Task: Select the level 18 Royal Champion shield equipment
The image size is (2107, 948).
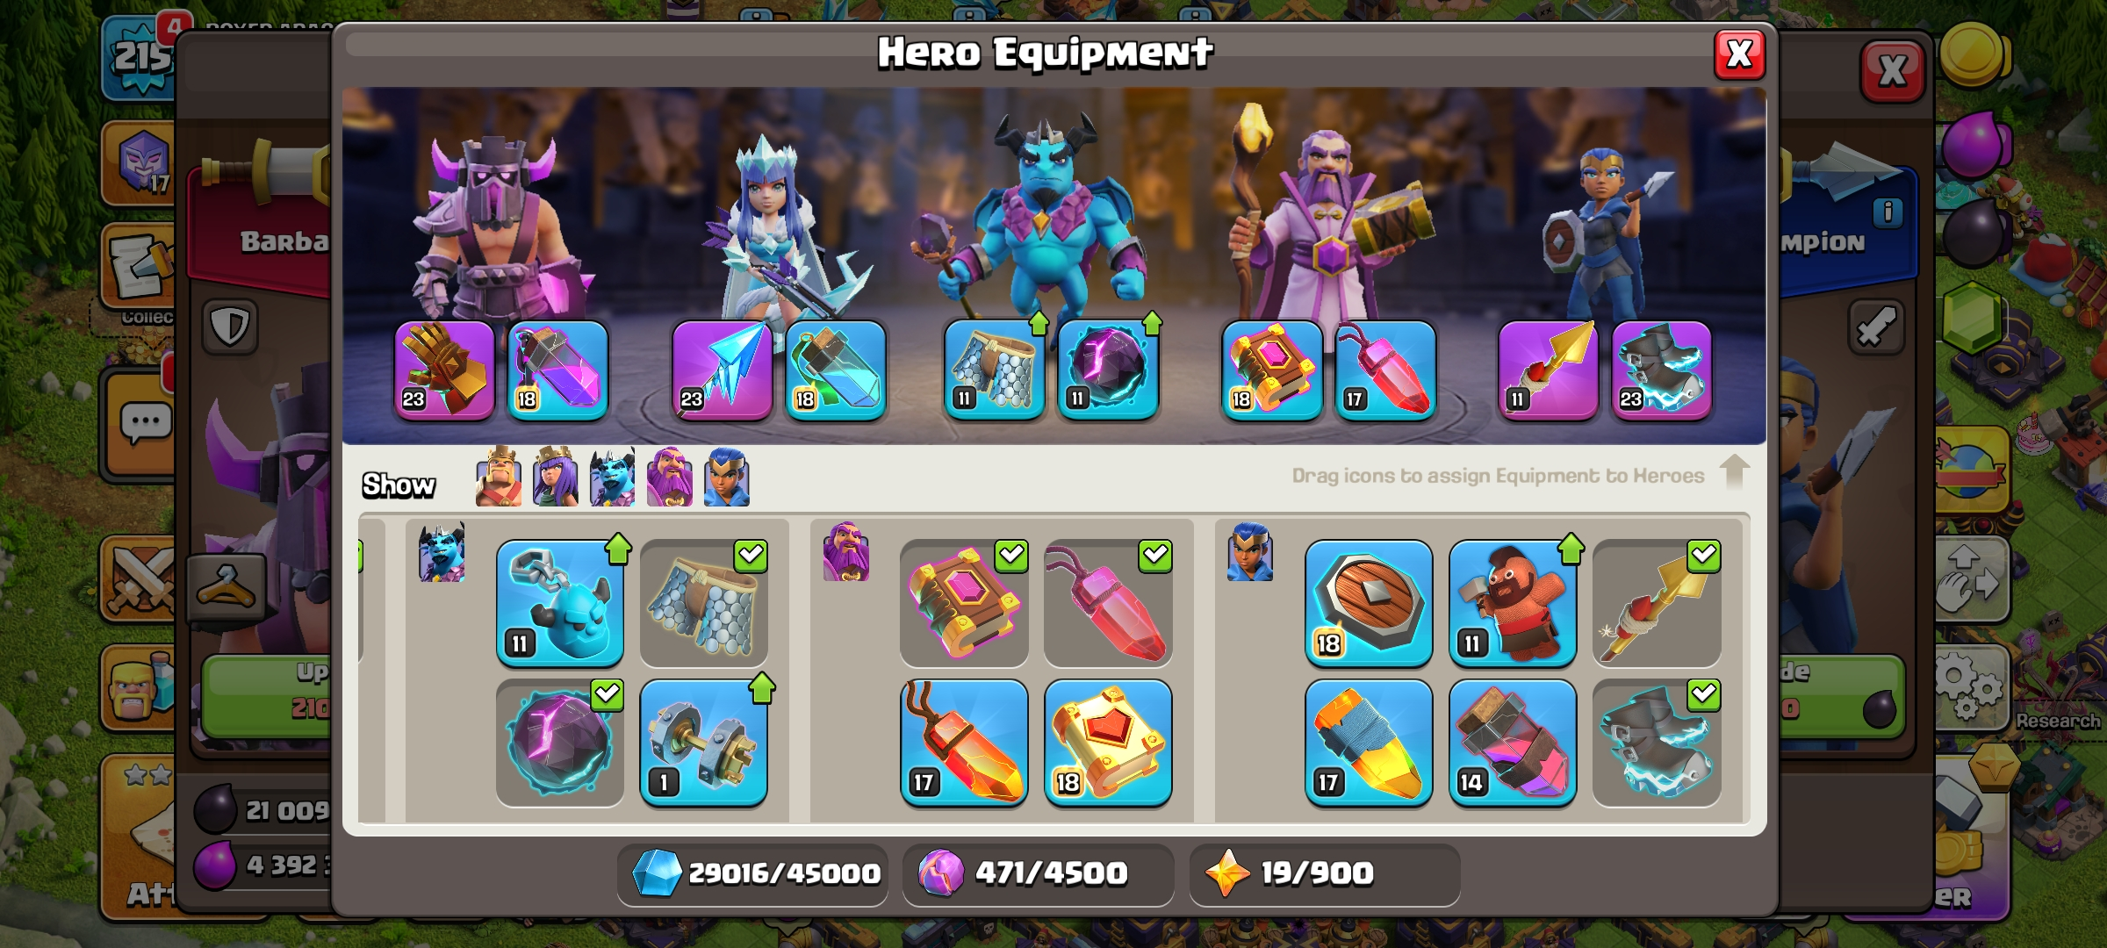Action: [x=1369, y=603]
